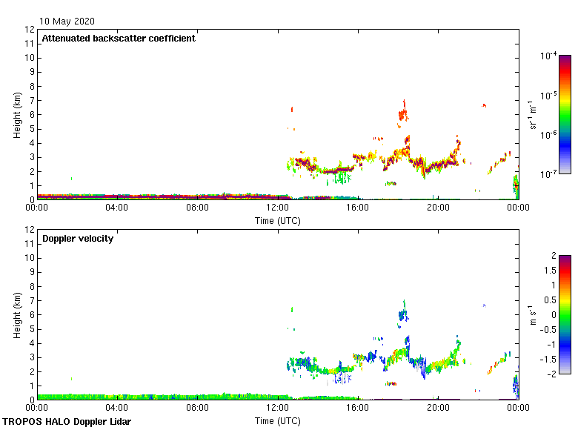The width and height of the screenshot is (578, 430).
Task: Click the 10⁻⁷ label on the backscatter color bar
Action: click(x=548, y=173)
